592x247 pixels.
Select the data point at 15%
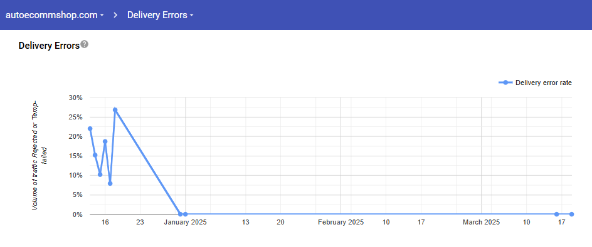tap(95, 155)
